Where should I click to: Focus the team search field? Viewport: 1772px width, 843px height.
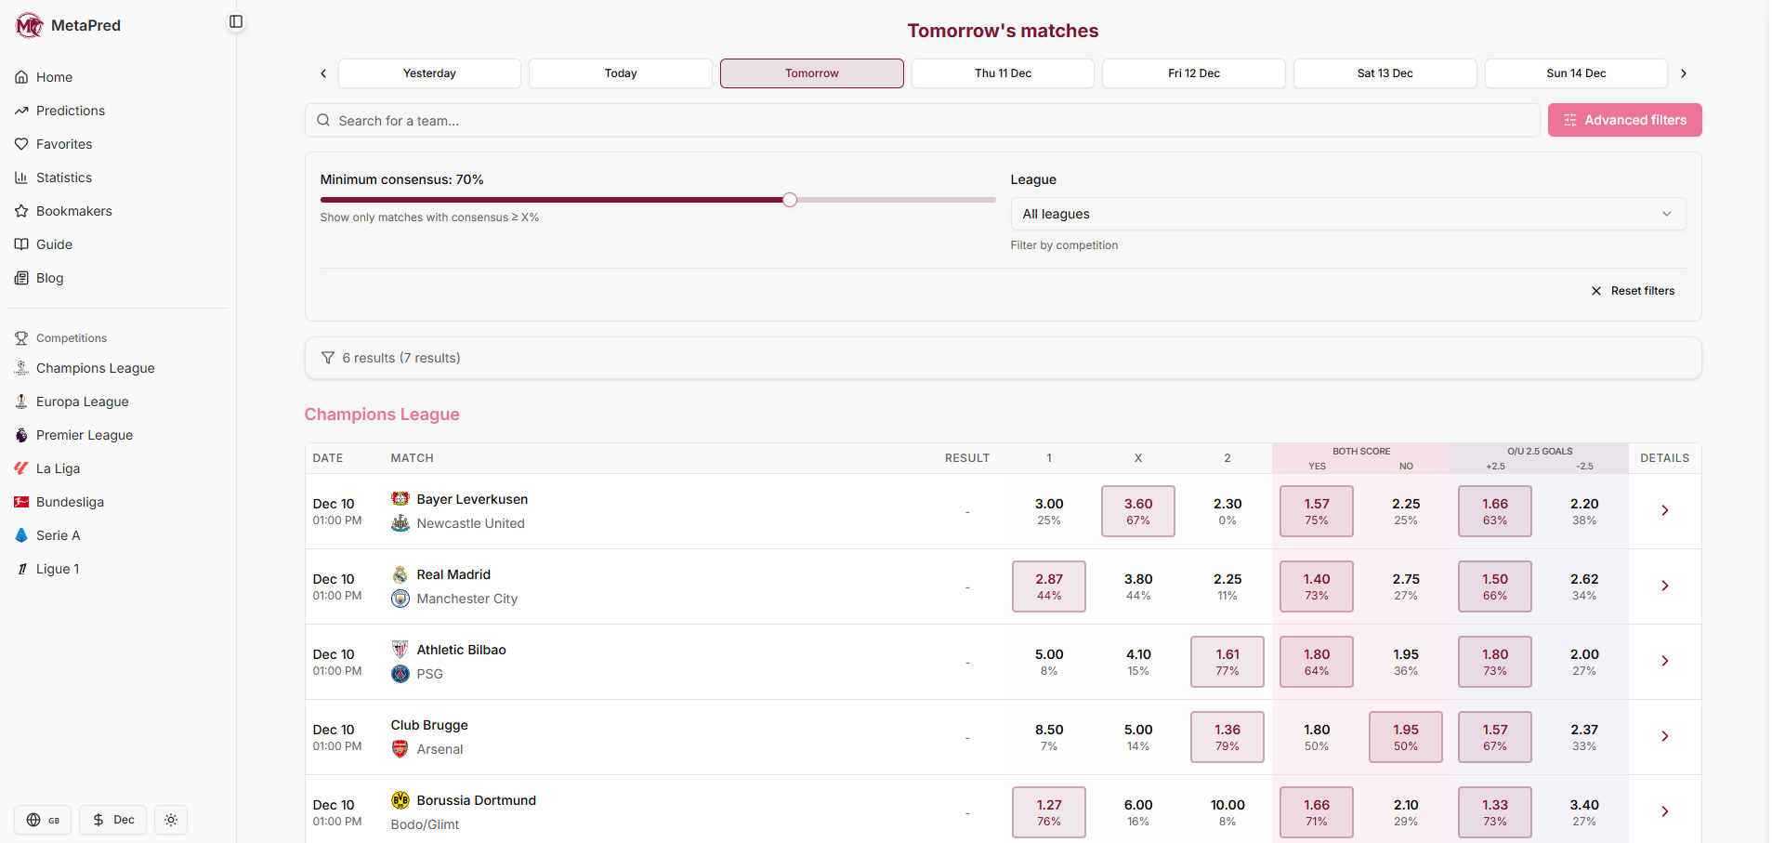(x=922, y=121)
